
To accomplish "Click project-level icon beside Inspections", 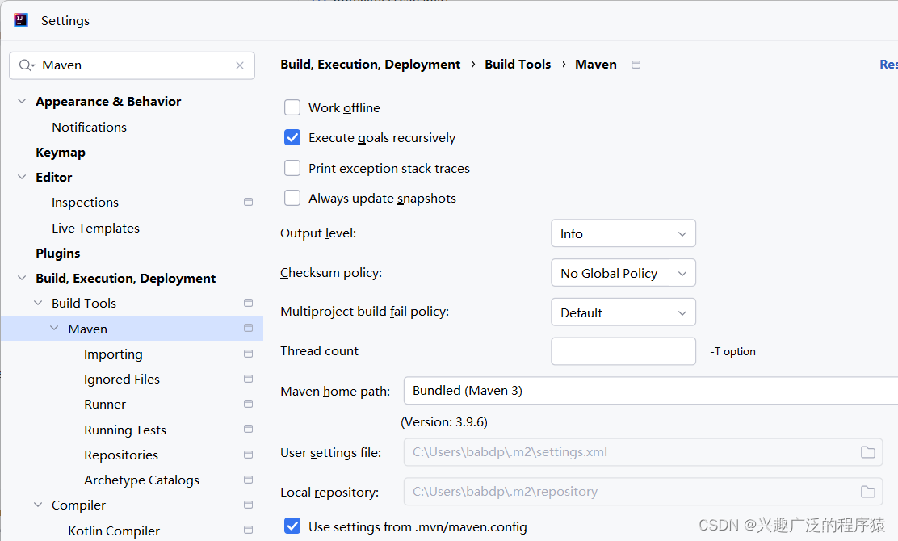I will click(x=248, y=202).
